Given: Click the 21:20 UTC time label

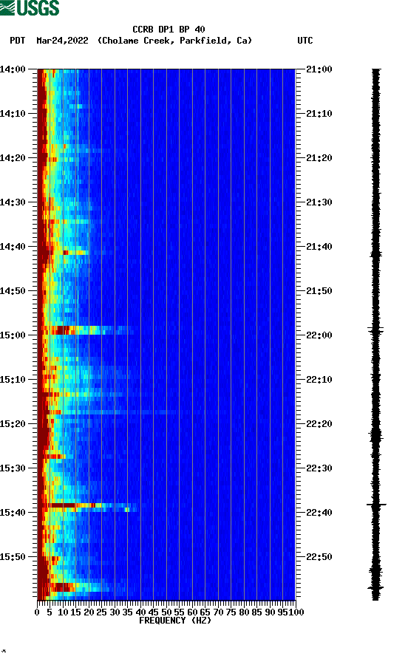Looking at the screenshot, I should pyautogui.click(x=319, y=158).
